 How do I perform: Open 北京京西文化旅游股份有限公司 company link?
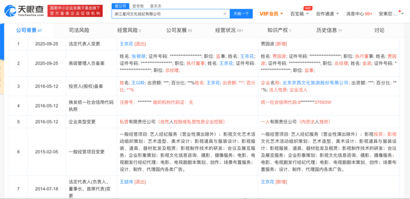click(315, 83)
